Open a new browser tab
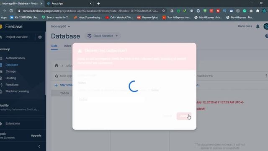 (98, 3)
